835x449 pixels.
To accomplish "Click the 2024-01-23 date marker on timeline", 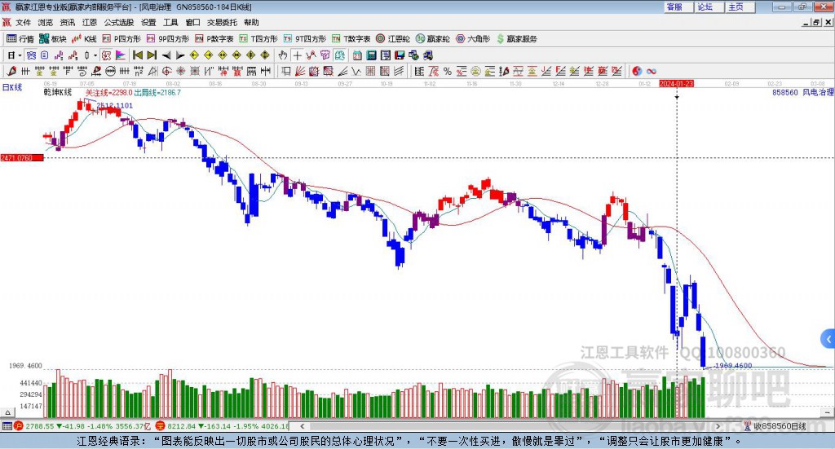I will click(676, 83).
